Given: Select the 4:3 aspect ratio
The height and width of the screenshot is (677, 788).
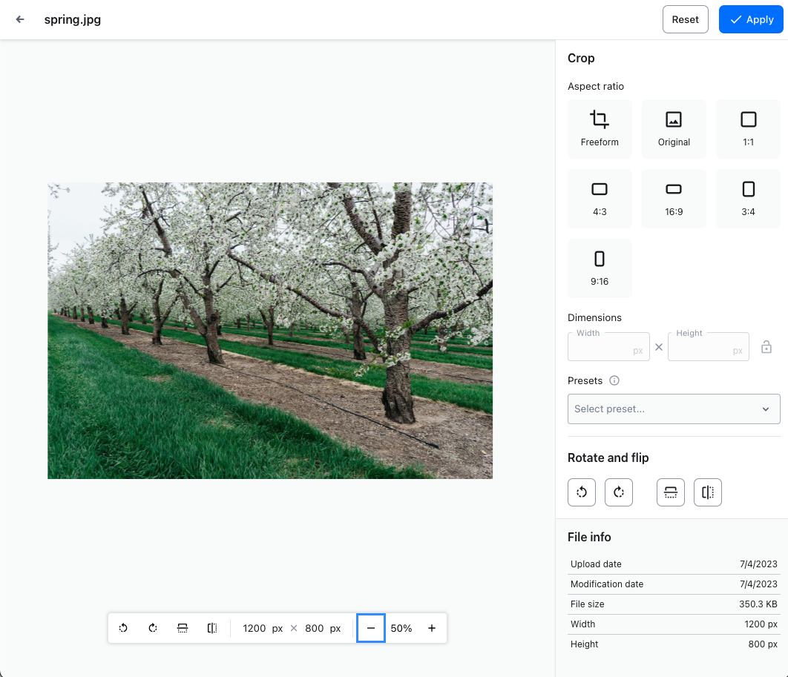Looking at the screenshot, I should [x=600, y=198].
